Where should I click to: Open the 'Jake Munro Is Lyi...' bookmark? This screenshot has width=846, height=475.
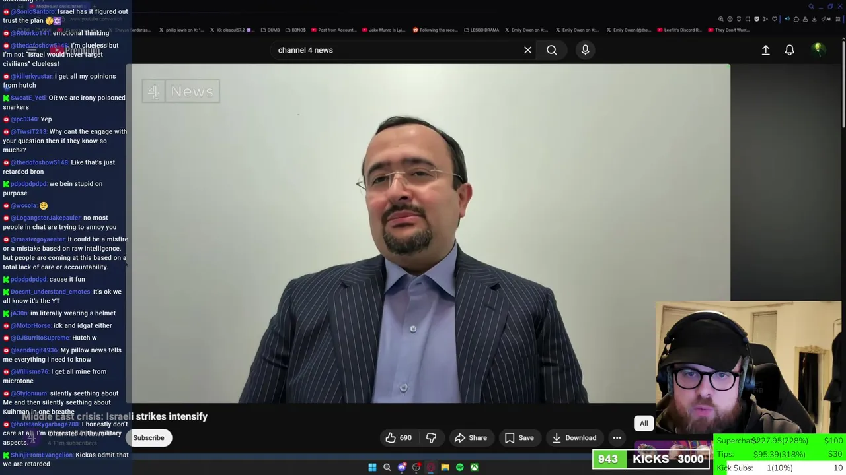(x=383, y=30)
